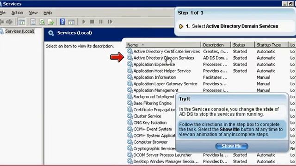This screenshot has width=296, height=166.
Task: Click the 'Creates, m...' description cell
Action: (216, 51)
